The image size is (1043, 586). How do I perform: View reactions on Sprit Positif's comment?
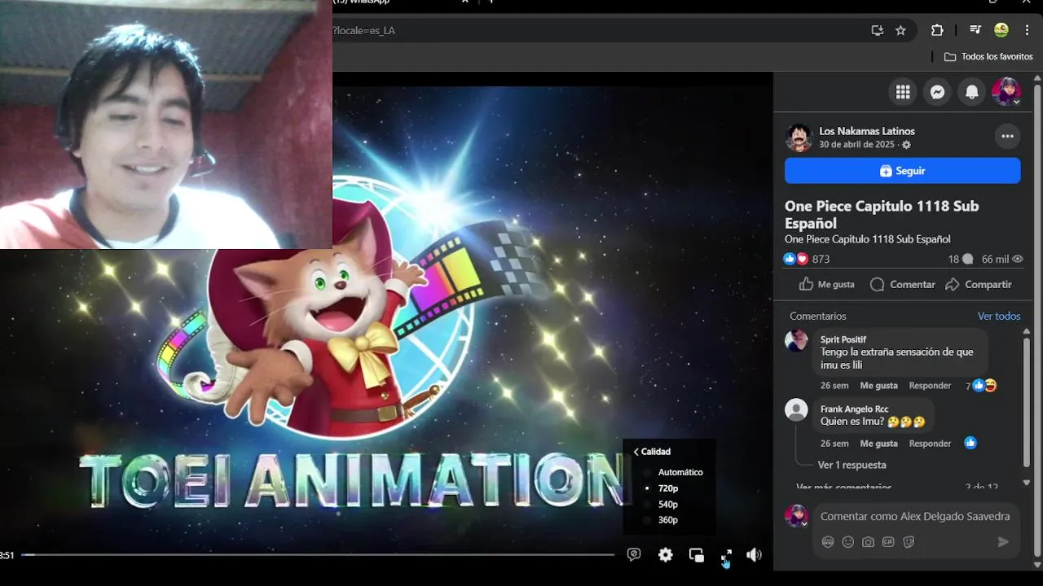click(x=981, y=386)
